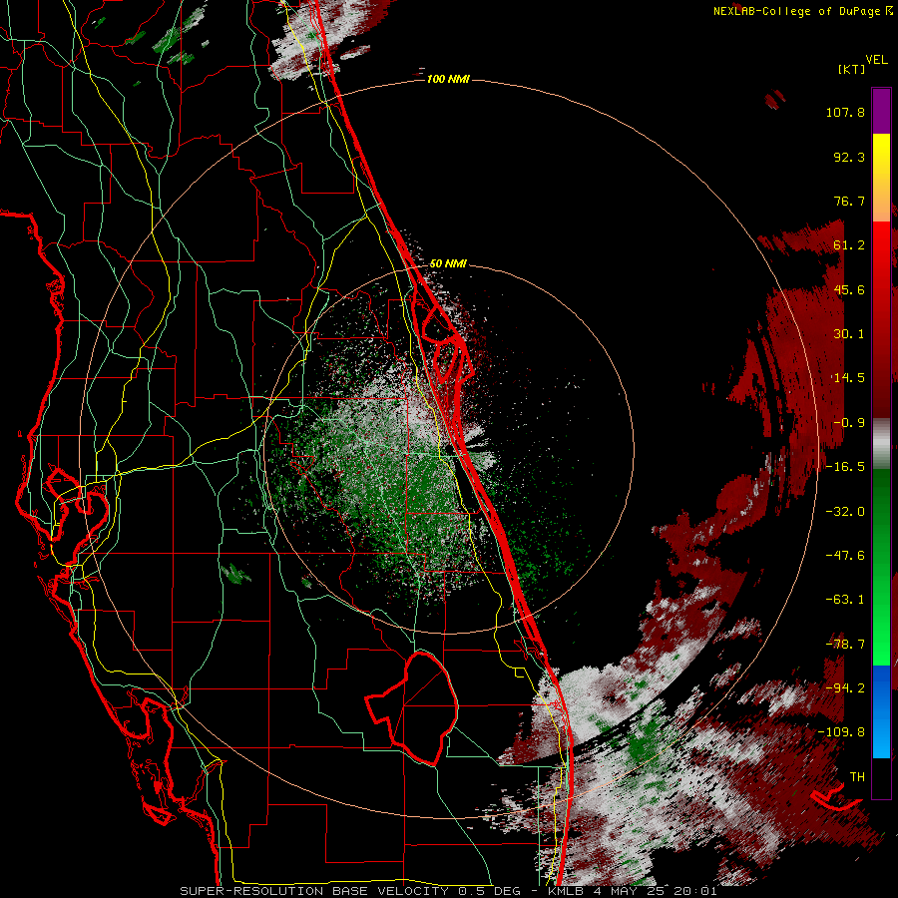This screenshot has height=898, width=898.
Task: Select the -78.7 legend value
Action: point(845,645)
